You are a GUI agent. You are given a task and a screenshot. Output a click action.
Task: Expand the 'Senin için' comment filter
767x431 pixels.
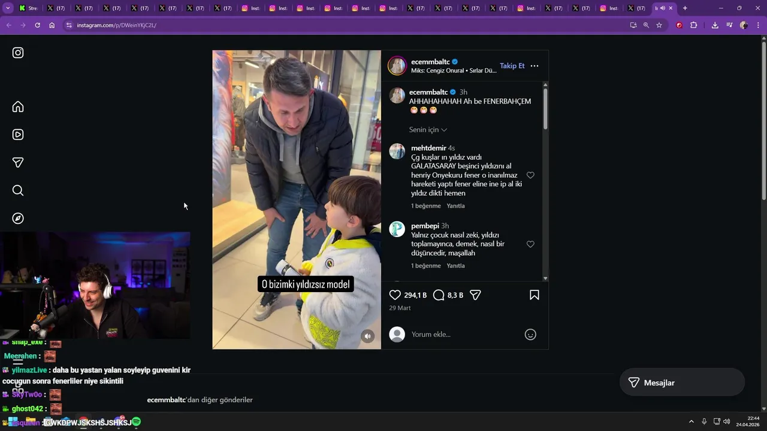pos(428,130)
